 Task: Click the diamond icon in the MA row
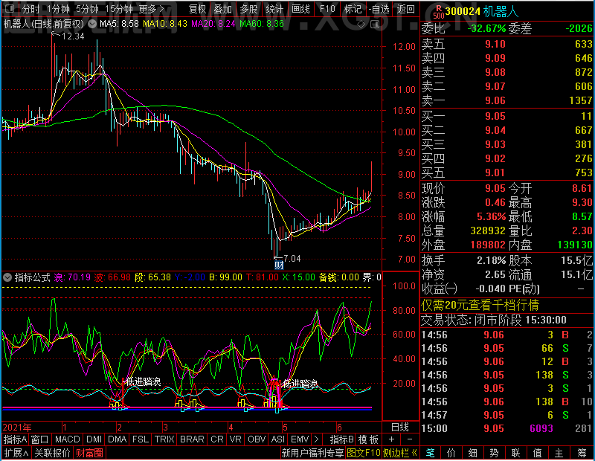pos(361,25)
